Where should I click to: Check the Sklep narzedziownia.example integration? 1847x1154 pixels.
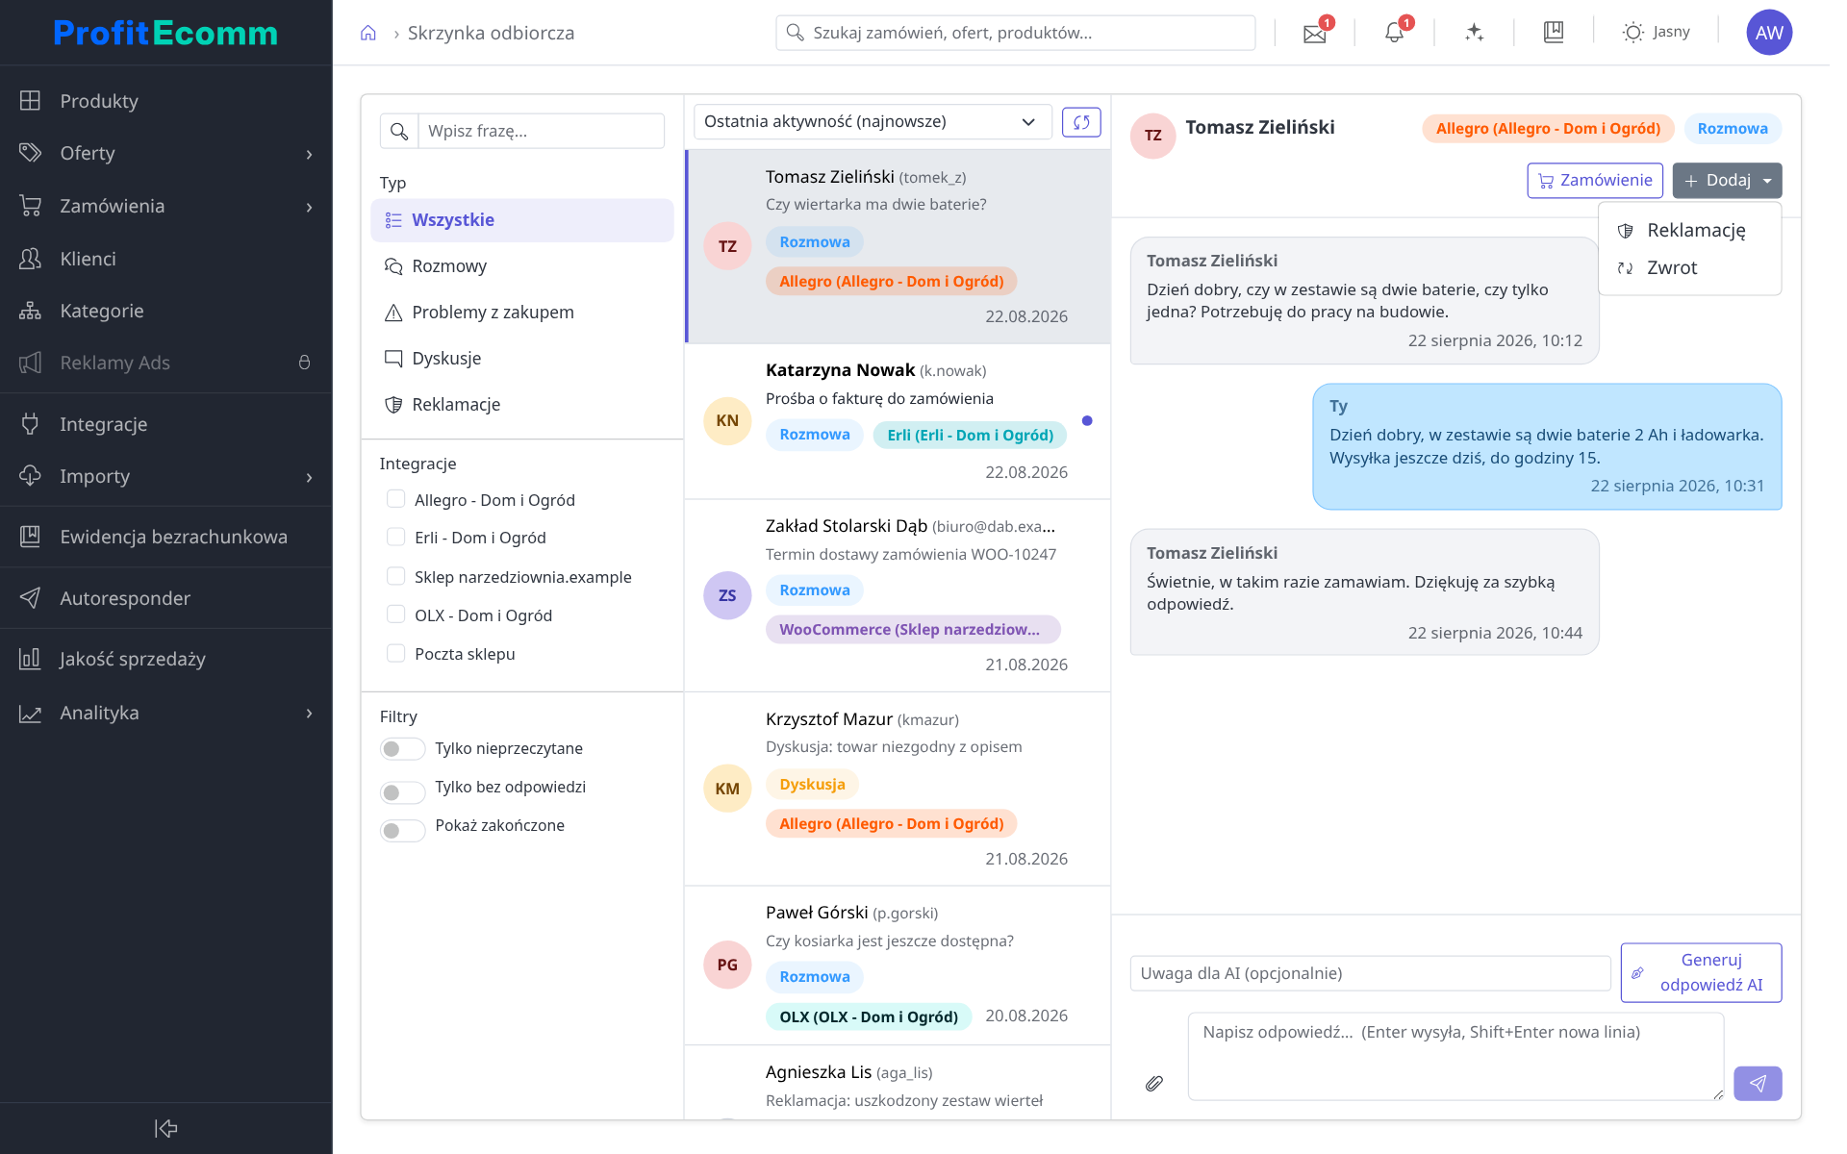coord(395,576)
